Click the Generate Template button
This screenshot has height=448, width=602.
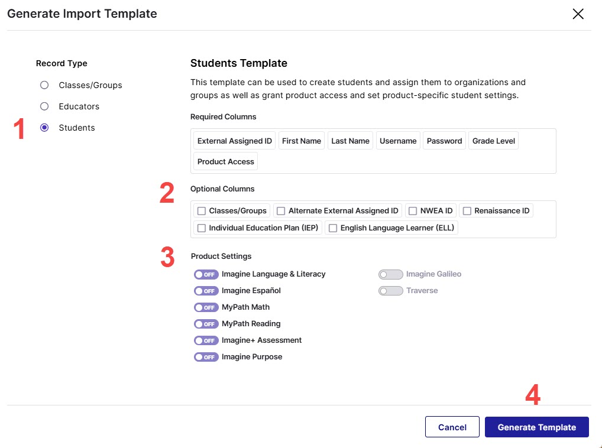tap(537, 427)
